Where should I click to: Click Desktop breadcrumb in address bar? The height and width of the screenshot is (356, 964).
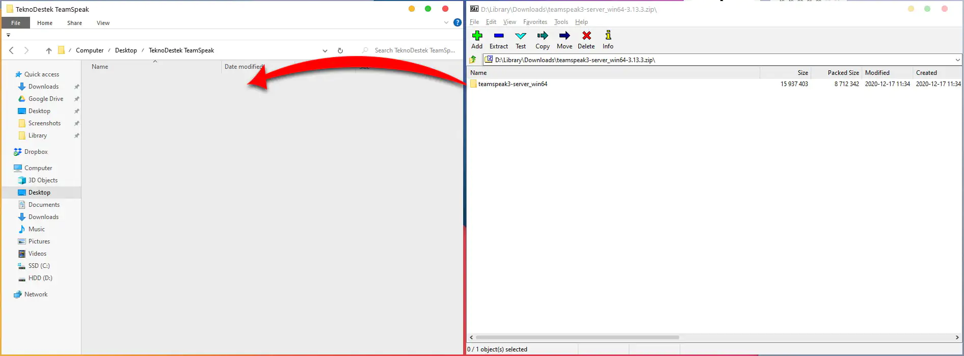126,50
